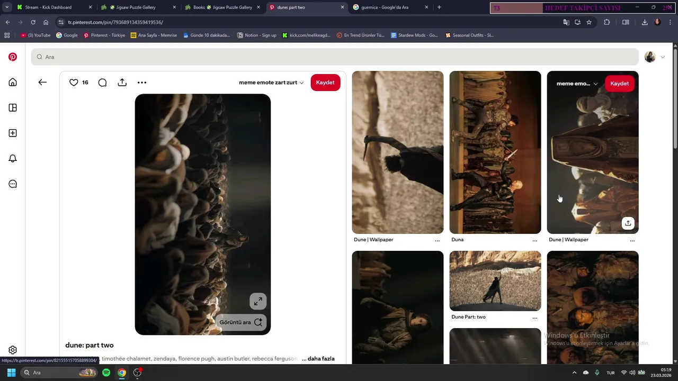Open YouTube bookmark

tap(36, 35)
